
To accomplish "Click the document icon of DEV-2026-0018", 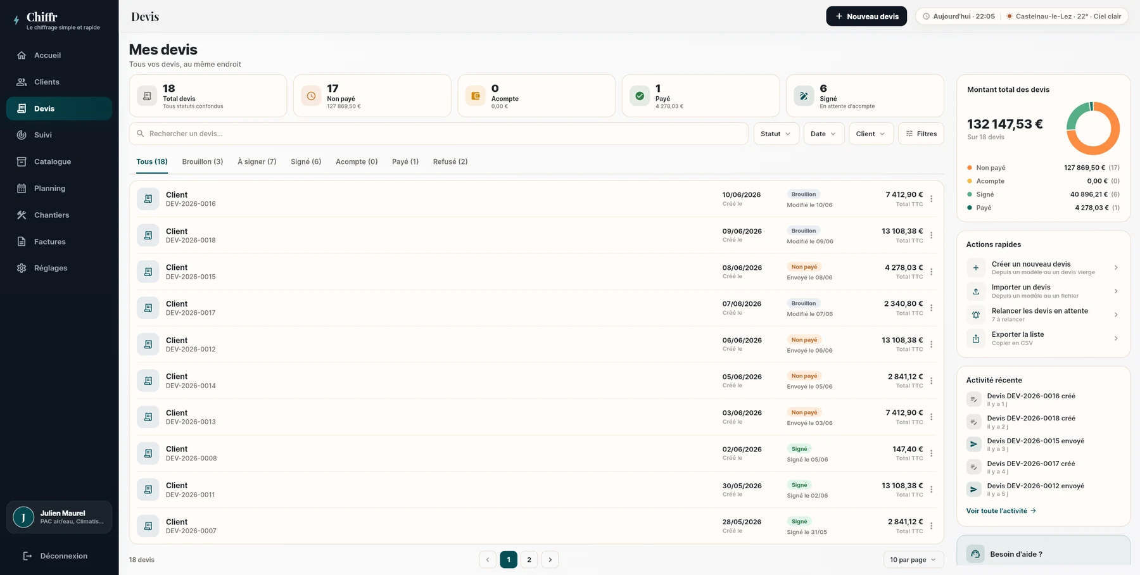I will 148,236.
